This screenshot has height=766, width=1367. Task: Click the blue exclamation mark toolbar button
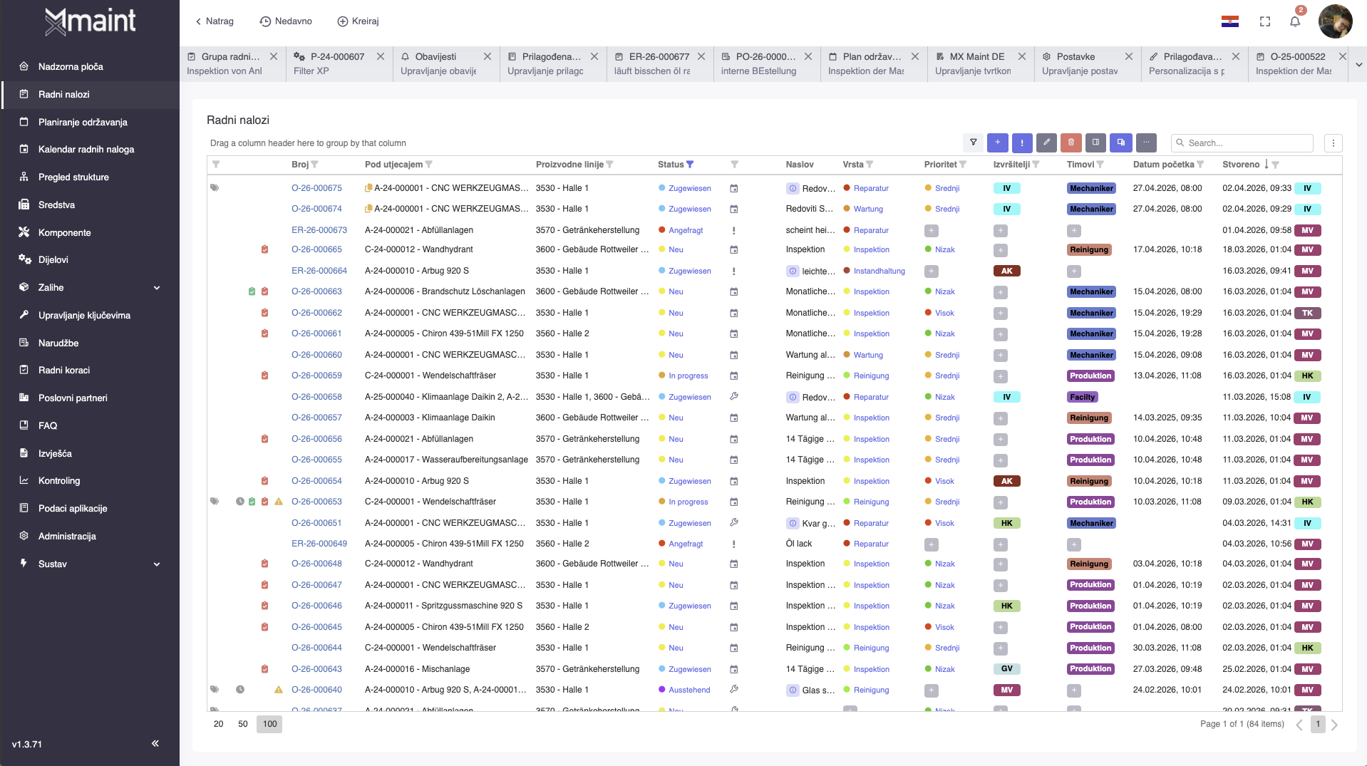tap(1021, 143)
